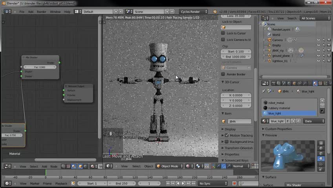Remove material slot with minus button
The height and width of the screenshot is (188, 333).
[x=322, y=105]
